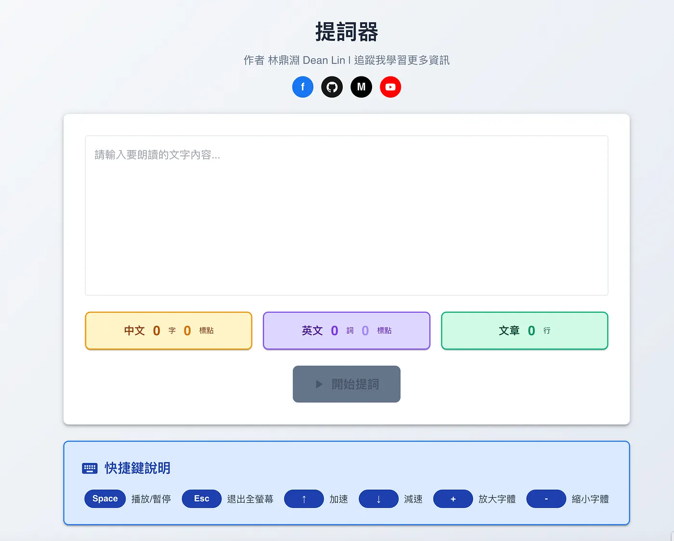Open the YouTube channel icon
This screenshot has height=541, width=674.
[390, 87]
